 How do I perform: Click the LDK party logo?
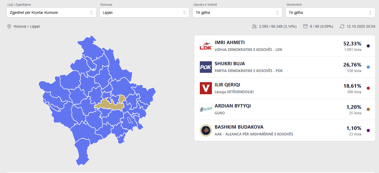tap(206, 46)
